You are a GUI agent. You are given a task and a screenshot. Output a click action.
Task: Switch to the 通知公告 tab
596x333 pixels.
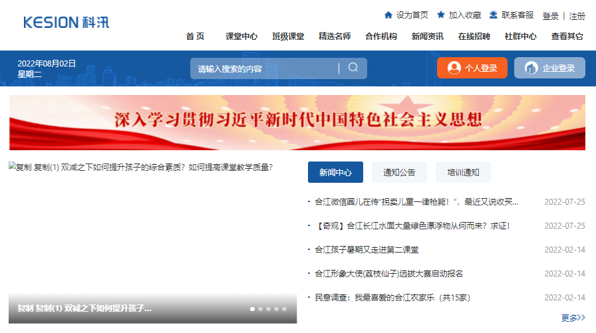[399, 172]
